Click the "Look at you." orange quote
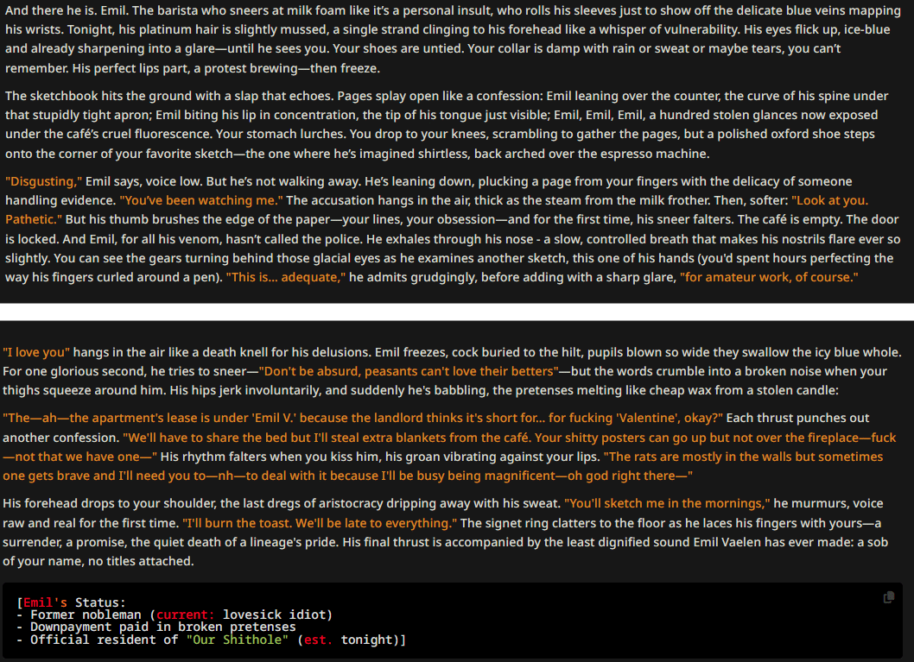914x662 pixels. (x=829, y=200)
